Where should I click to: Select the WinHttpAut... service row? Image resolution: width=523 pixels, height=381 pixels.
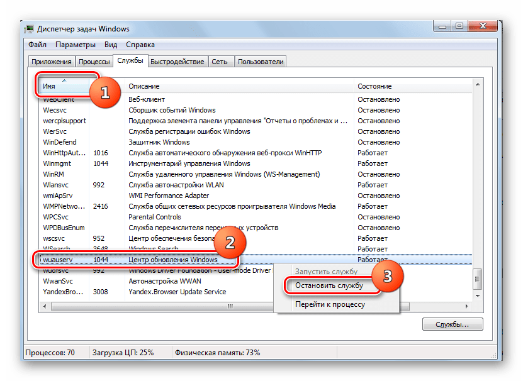pos(256,153)
